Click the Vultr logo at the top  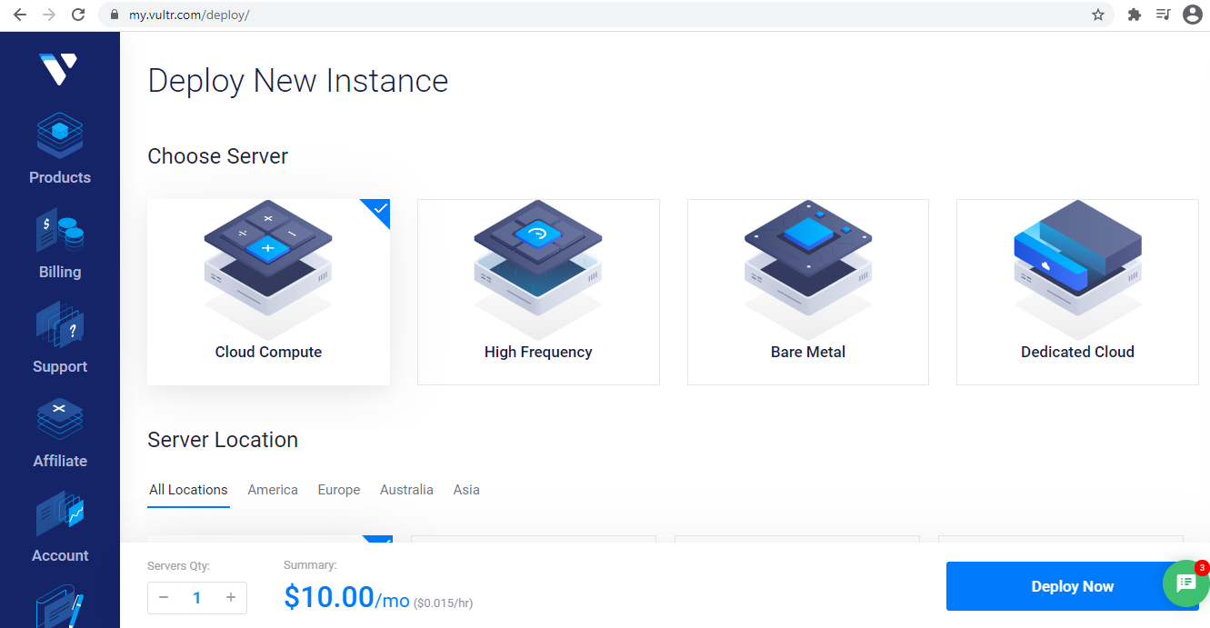tap(59, 69)
